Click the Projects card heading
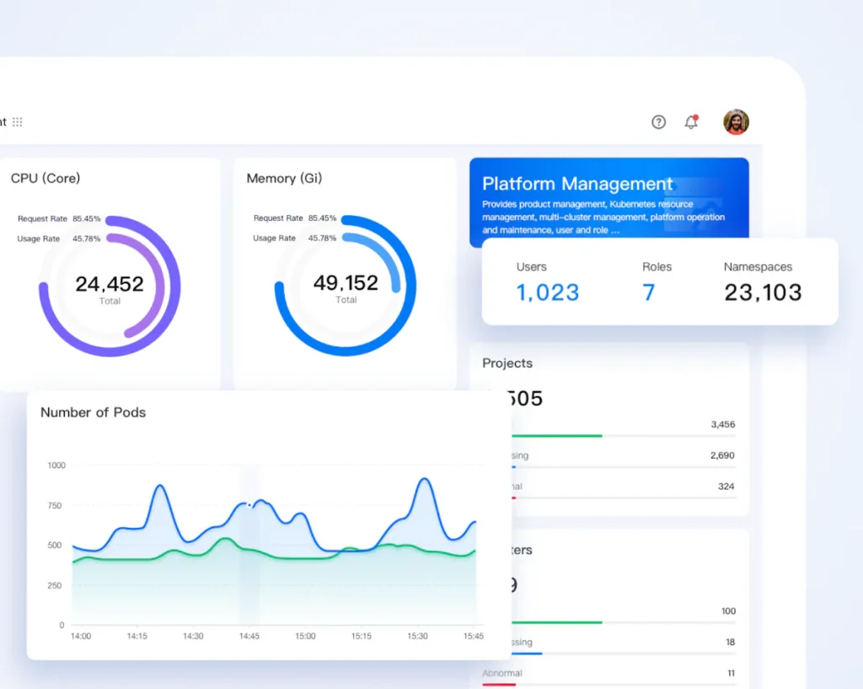 coord(507,363)
